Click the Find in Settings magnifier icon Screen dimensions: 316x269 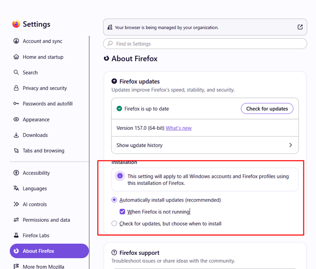[110, 43]
